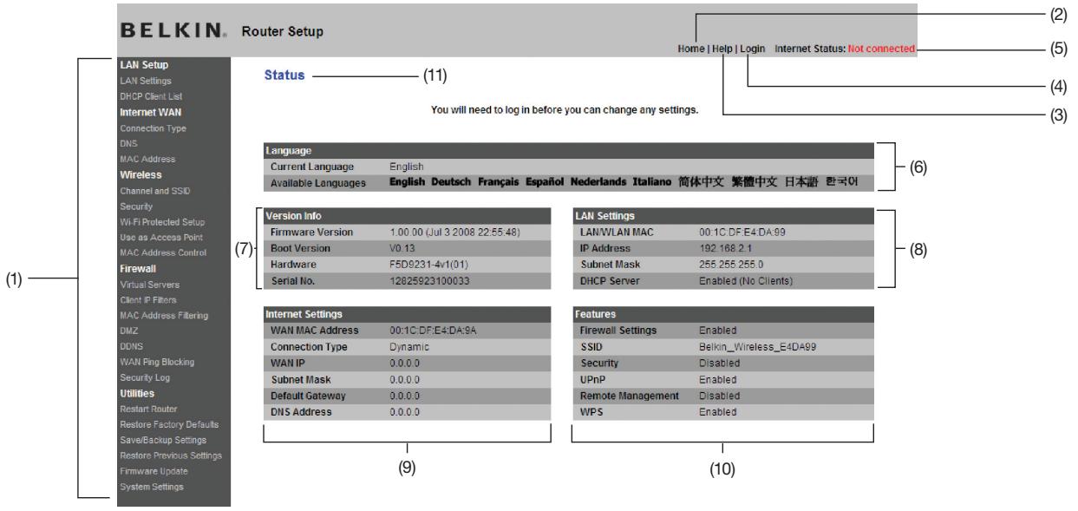Open DHCP Client List page
This screenshot has height=511, width=1078.
(x=153, y=95)
